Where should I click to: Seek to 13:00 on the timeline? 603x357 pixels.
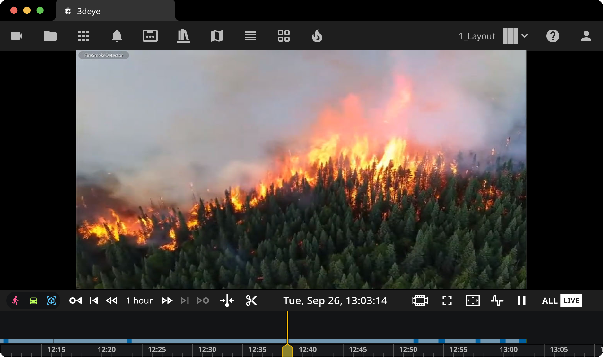pyautogui.click(x=509, y=349)
